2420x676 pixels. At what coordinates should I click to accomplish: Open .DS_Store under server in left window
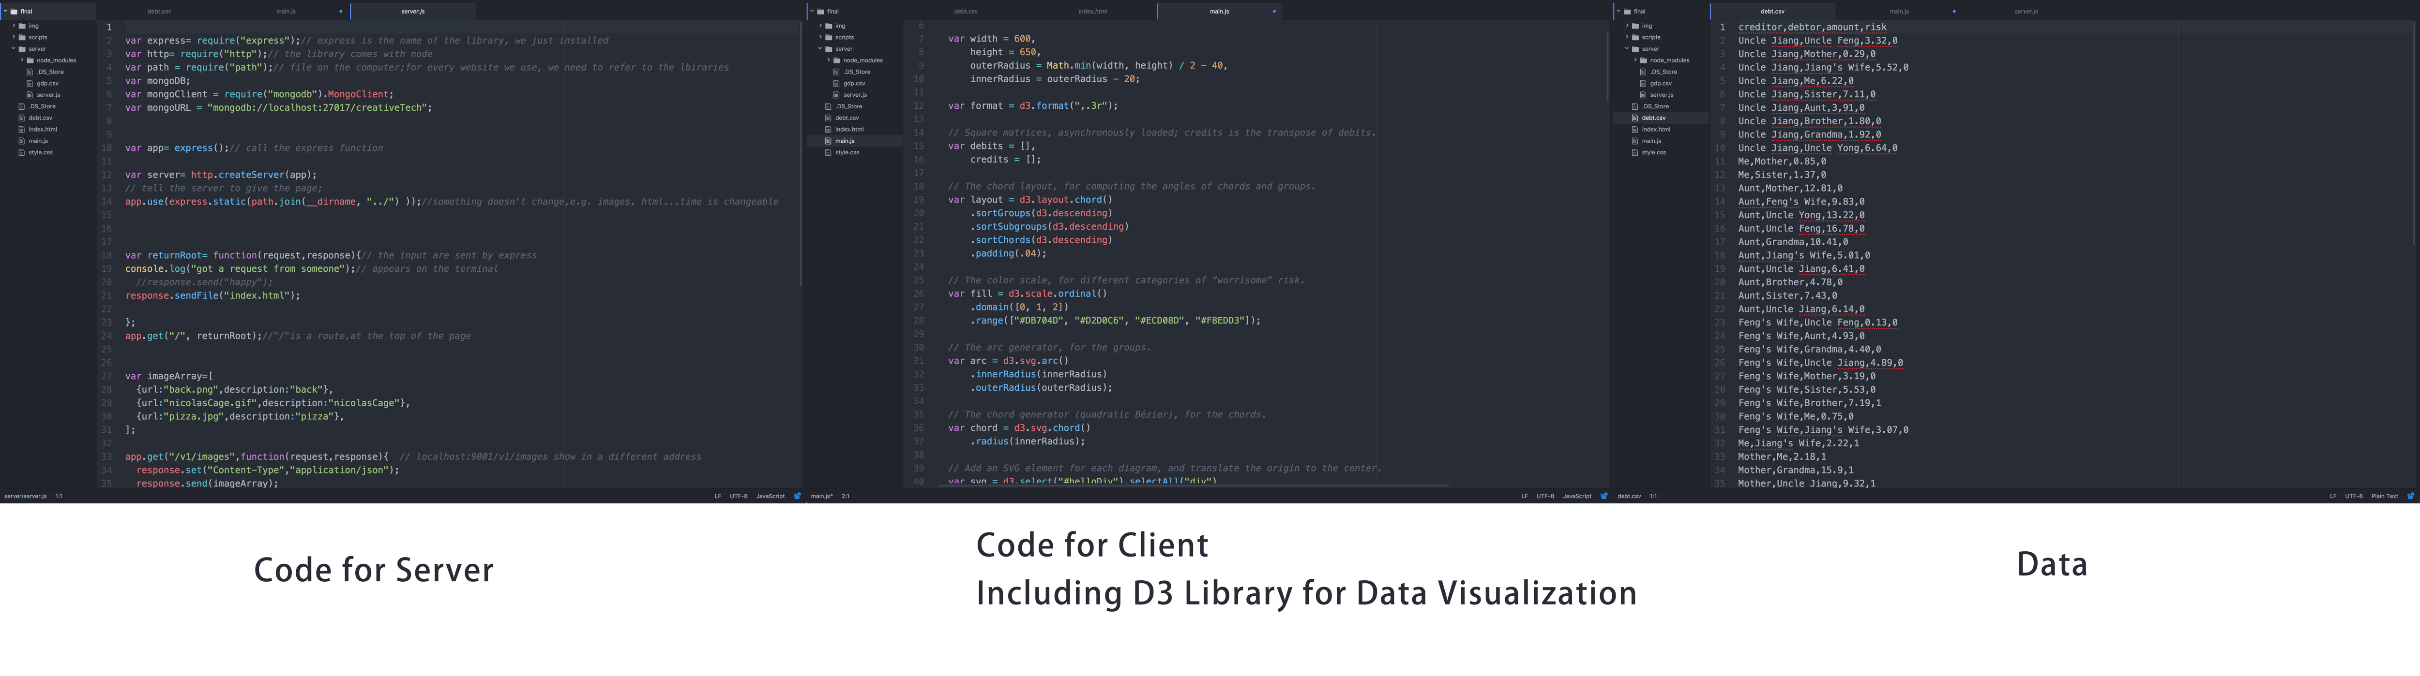click(51, 73)
